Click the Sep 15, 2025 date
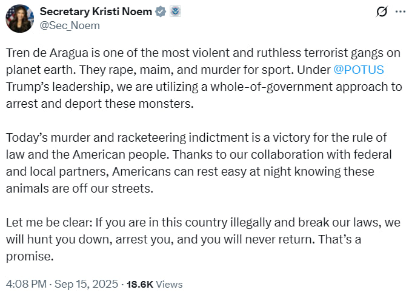The image size is (409, 298). (86, 284)
